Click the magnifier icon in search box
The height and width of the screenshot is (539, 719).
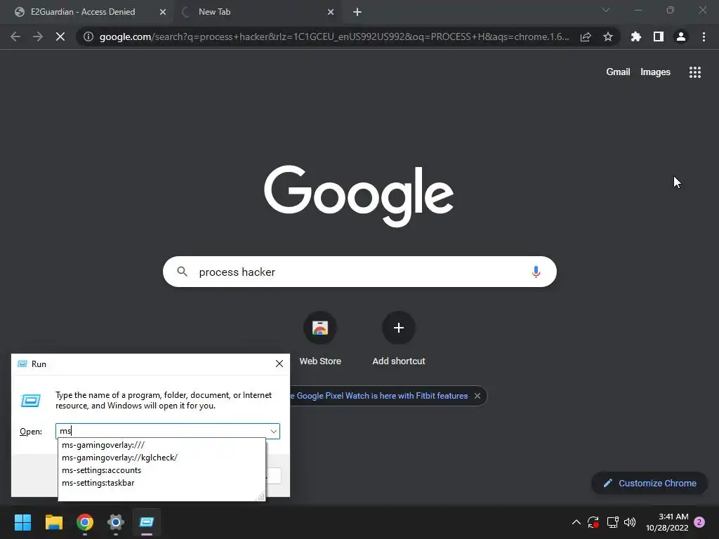(182, 272)
